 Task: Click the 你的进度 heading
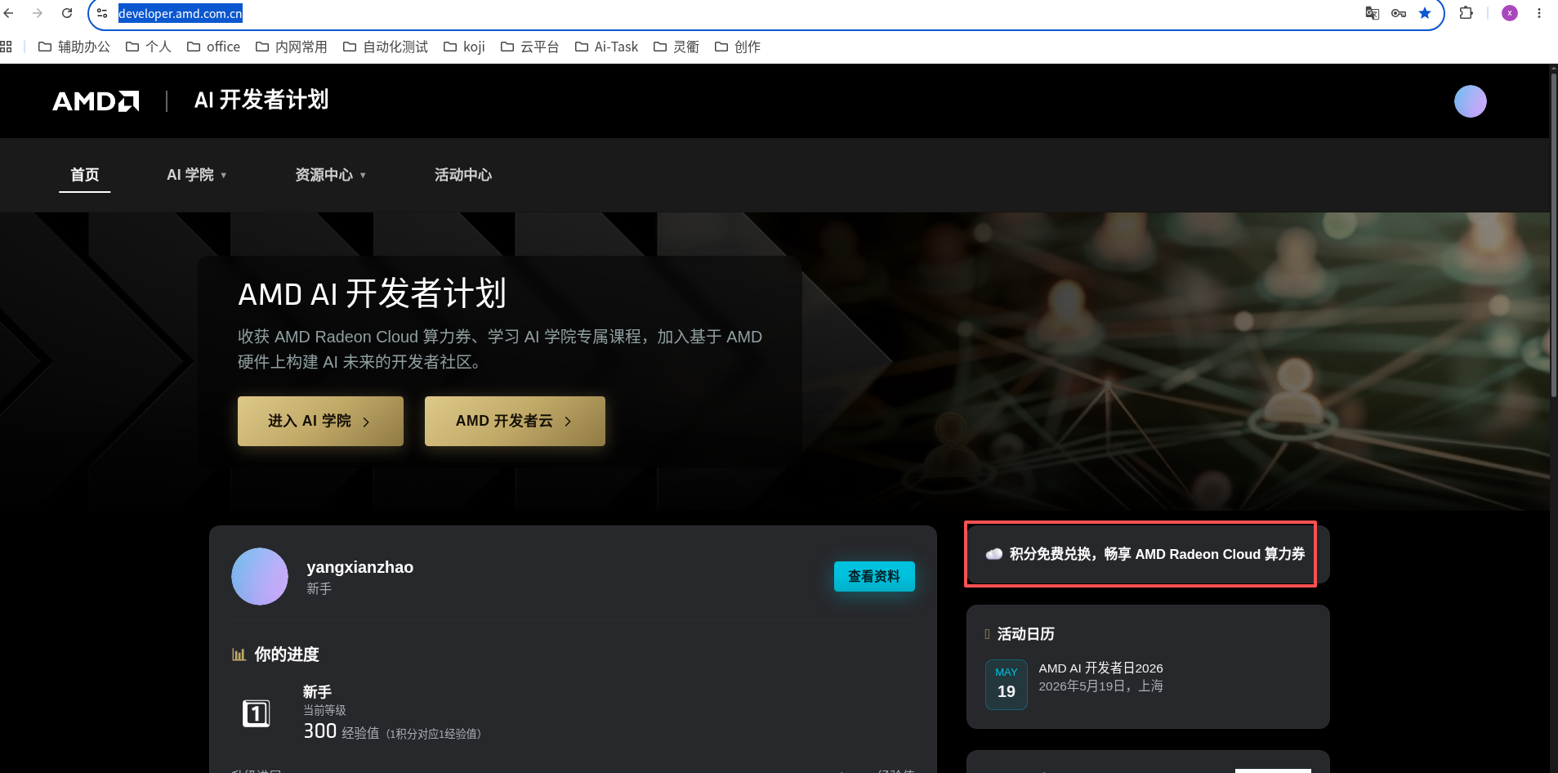[x=287, y=655]
